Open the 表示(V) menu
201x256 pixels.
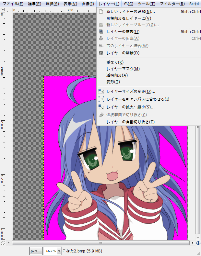click(x=70, y=4)
